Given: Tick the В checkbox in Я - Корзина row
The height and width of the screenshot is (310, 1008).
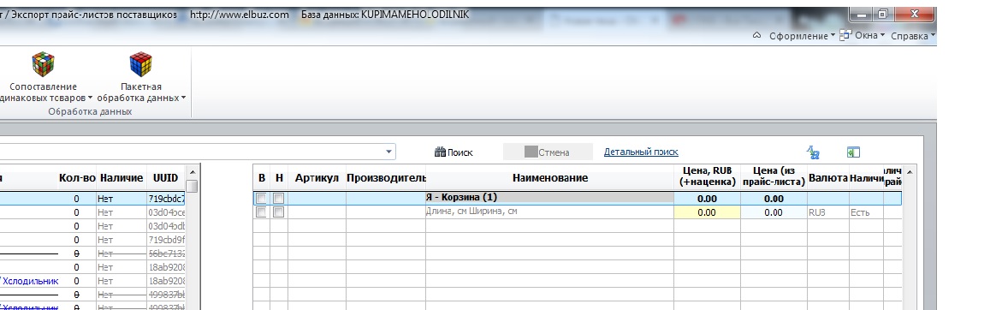Looking at the screenshot, I should [261, 198].
